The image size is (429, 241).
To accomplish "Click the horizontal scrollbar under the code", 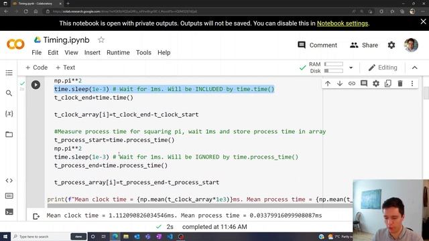I will pos(200,206).
